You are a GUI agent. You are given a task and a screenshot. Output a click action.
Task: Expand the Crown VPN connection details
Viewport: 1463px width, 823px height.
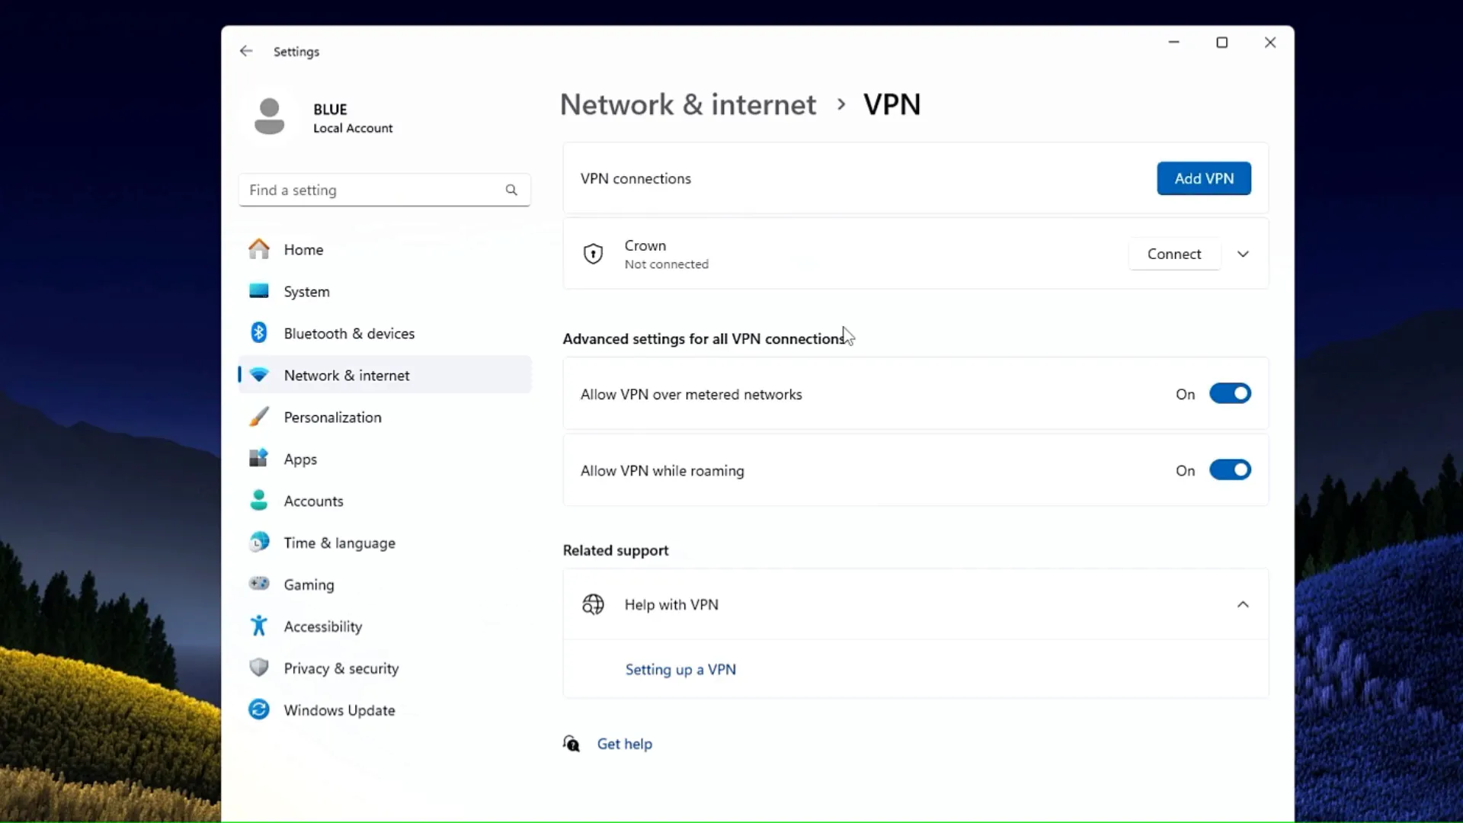point(1243,254)
